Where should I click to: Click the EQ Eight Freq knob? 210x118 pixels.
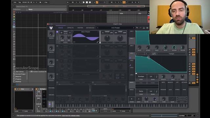pos(39,94)
